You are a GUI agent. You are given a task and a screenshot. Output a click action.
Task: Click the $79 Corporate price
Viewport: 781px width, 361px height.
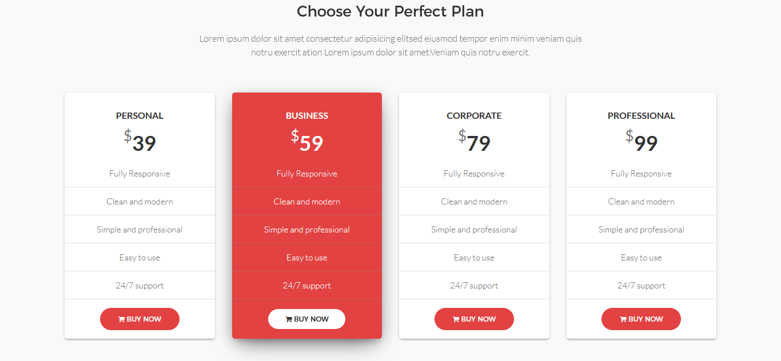474,141
